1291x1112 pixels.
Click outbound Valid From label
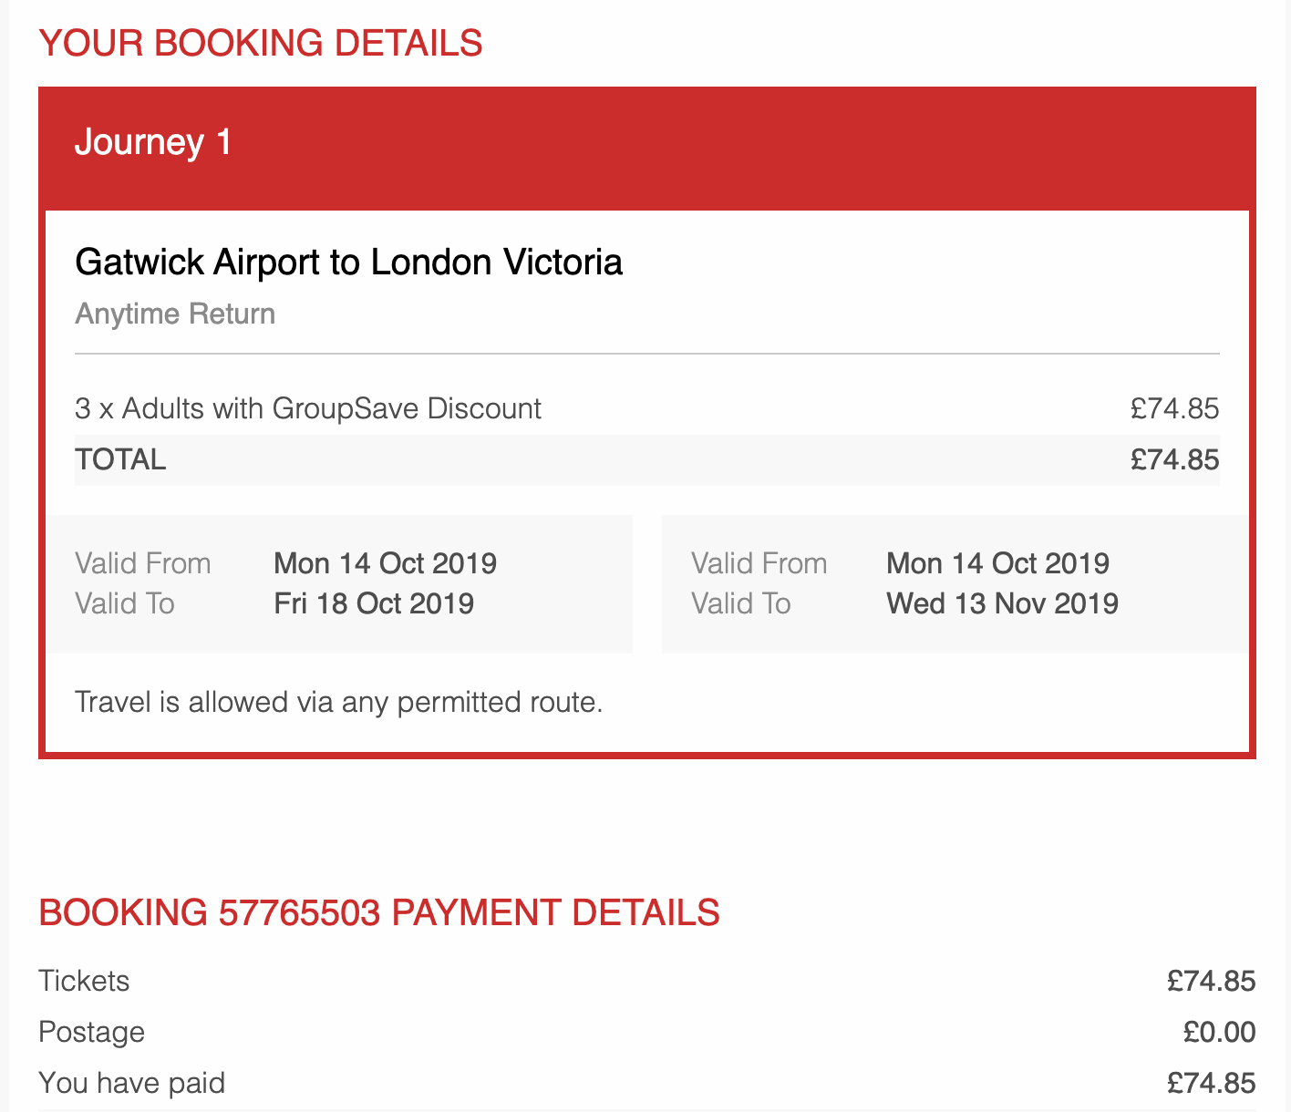[x=143, y=563]
